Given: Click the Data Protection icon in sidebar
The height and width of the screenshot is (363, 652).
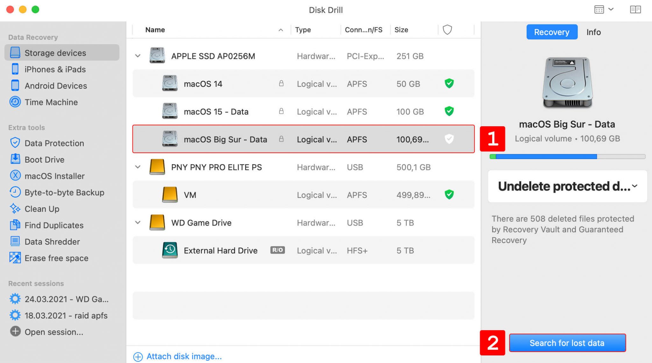Looking at the screenshot, I should [x=15, y=143].
